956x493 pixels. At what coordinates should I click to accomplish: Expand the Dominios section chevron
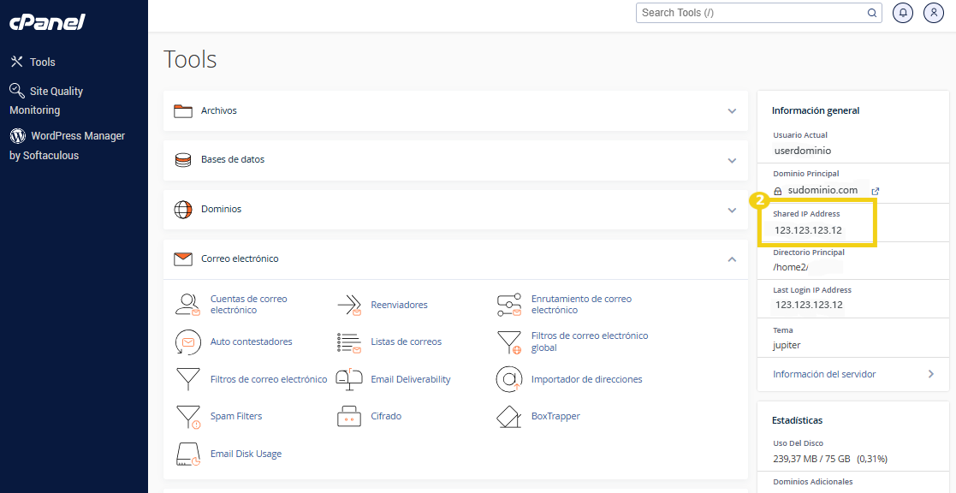click(x=732, y=210)
